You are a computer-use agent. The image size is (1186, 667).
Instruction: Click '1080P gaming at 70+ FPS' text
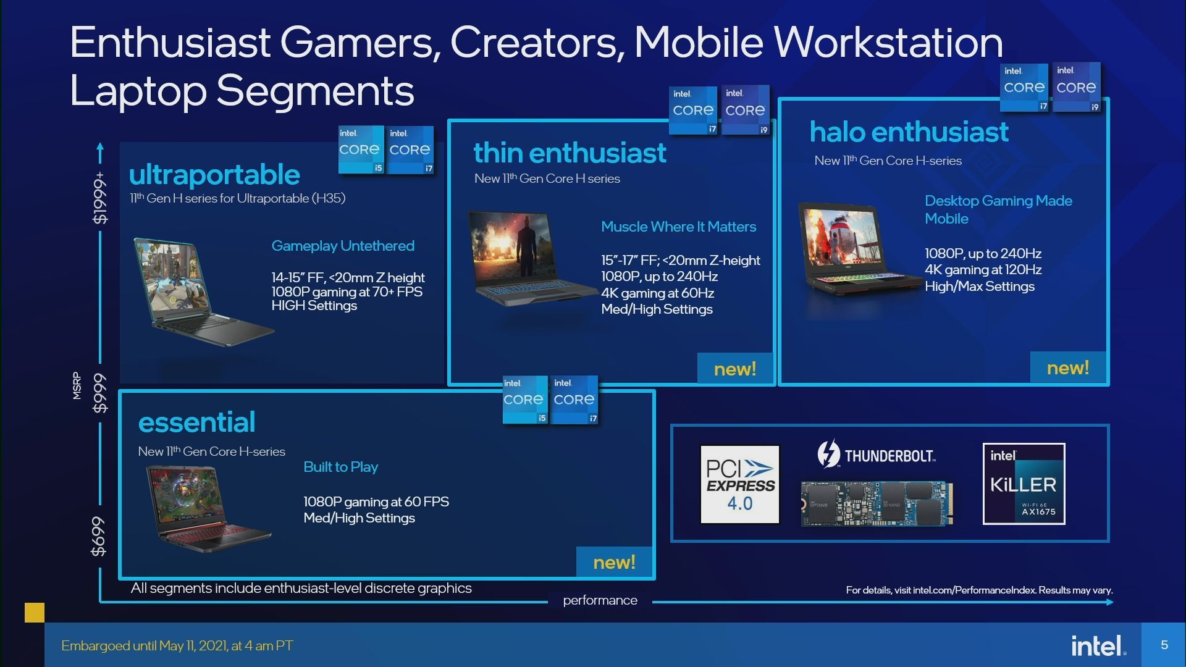[347, 292]
